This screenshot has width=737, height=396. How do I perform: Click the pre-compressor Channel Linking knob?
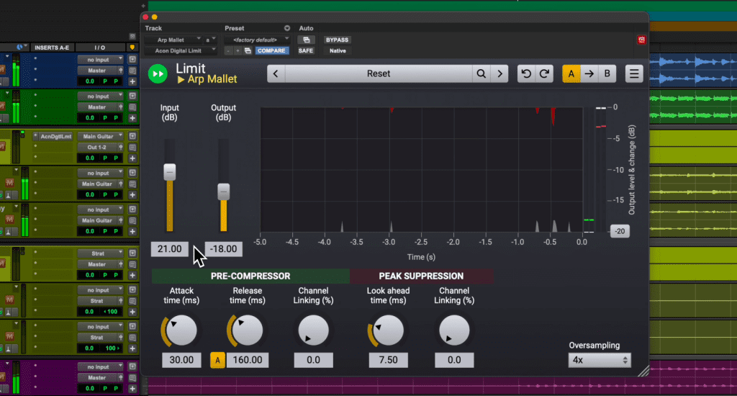(314, 330)
